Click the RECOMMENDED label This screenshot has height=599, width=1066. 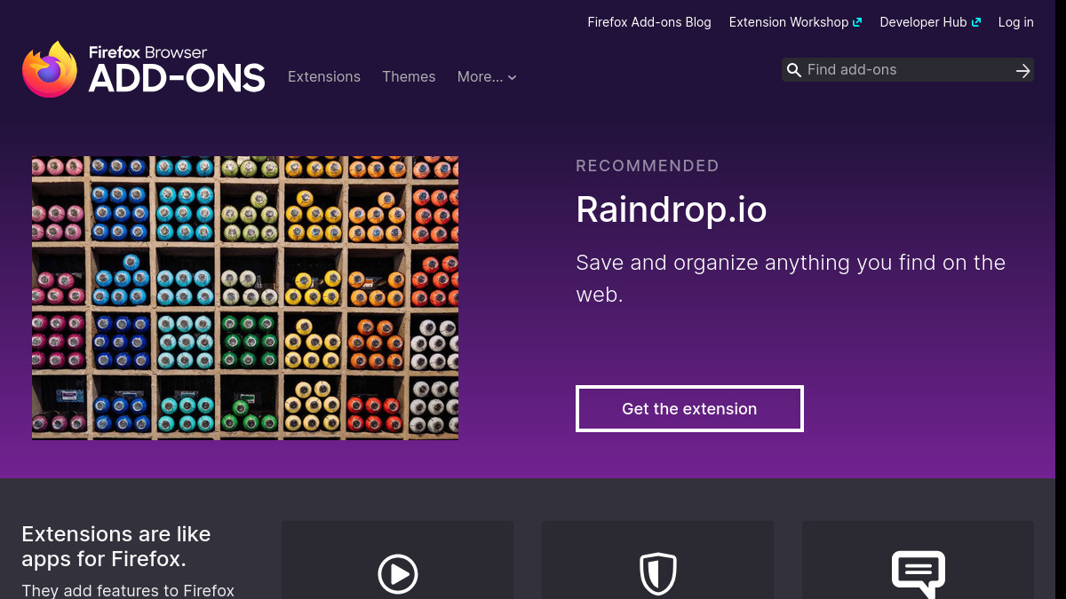tap(648, 166)
